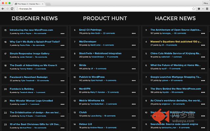Screen dimensions: 210x131
Task: Open more options for NordVPN
Action: [x=134, y=92]
